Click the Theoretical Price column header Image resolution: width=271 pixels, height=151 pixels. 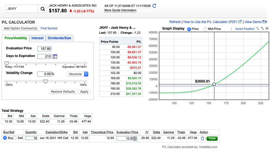click(102, 132)
